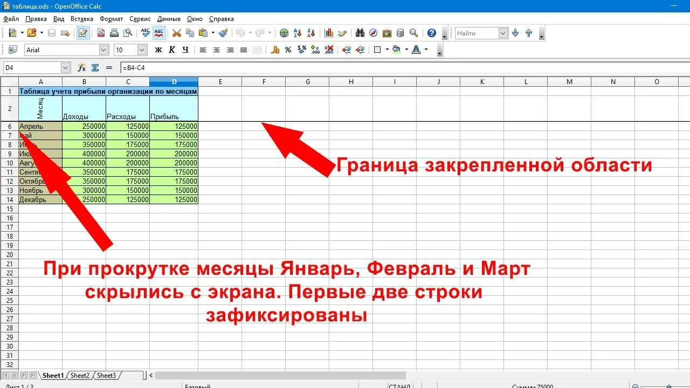Screen dimensions: 690x388
Task: Sort Ascending A-Z icon
Action: [298, 33]
